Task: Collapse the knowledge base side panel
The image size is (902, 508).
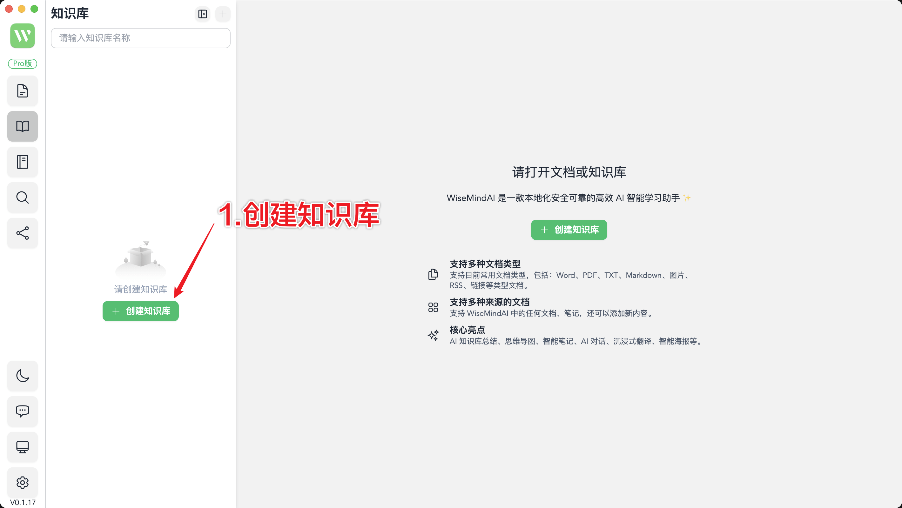Action: coord(202,14)
